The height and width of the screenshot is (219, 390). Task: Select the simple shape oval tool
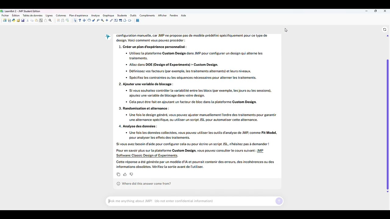[x=129, y=20]
